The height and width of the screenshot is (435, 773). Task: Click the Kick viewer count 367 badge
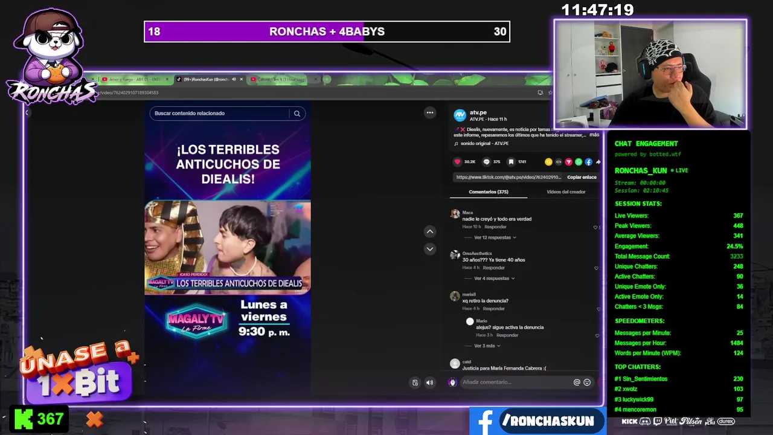(x=39, y=419)
